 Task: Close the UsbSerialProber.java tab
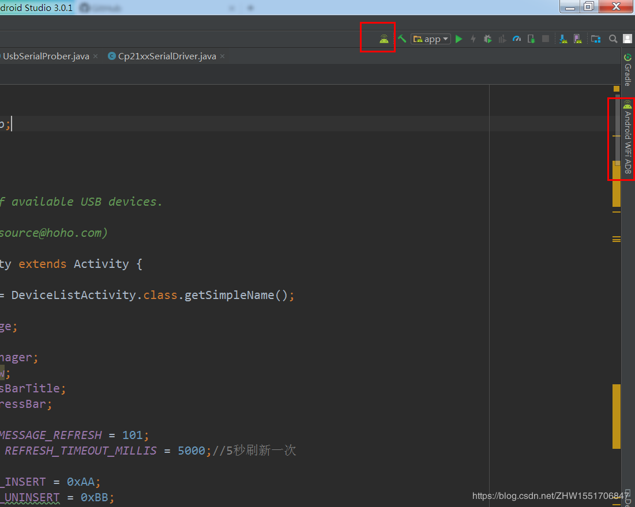pyautogui.click(x=96, y=56)
